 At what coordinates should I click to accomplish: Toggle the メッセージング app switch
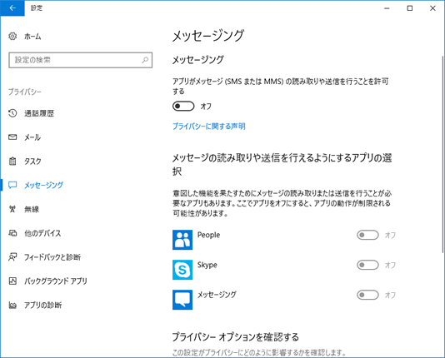367,295
